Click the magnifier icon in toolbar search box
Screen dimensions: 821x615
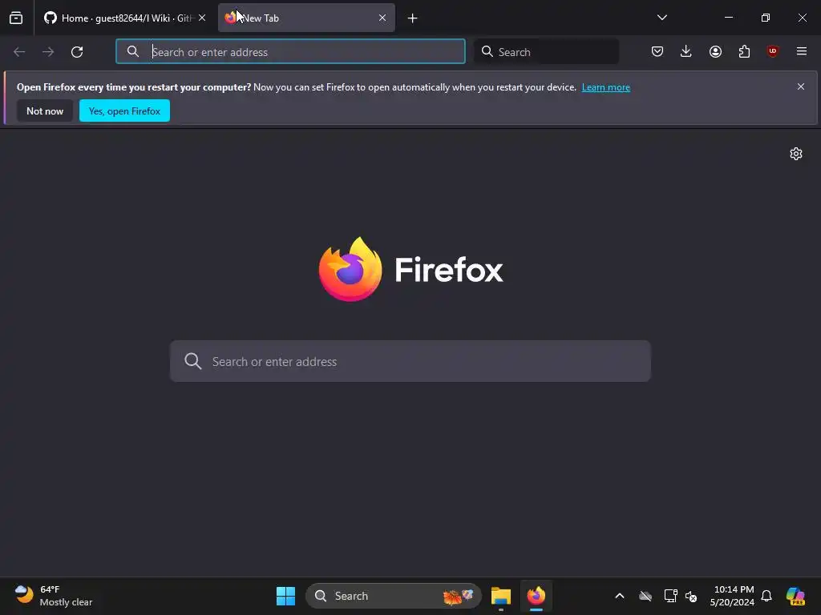pos(487,51)
